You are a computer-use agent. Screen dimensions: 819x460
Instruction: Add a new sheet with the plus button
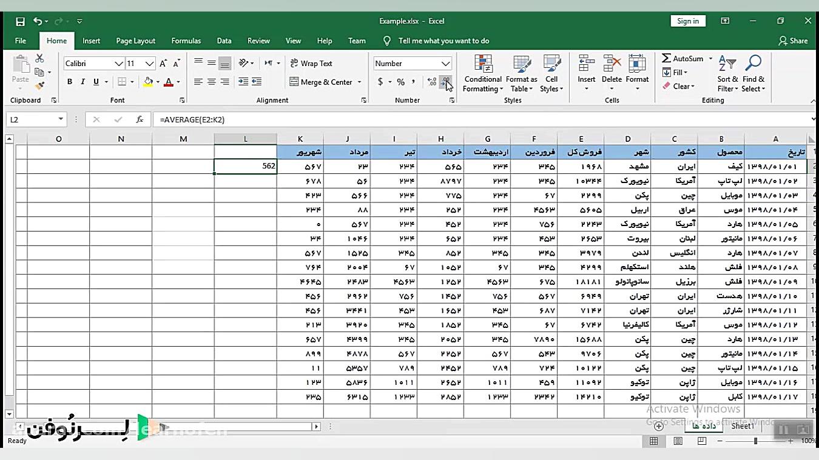point(659,426)
